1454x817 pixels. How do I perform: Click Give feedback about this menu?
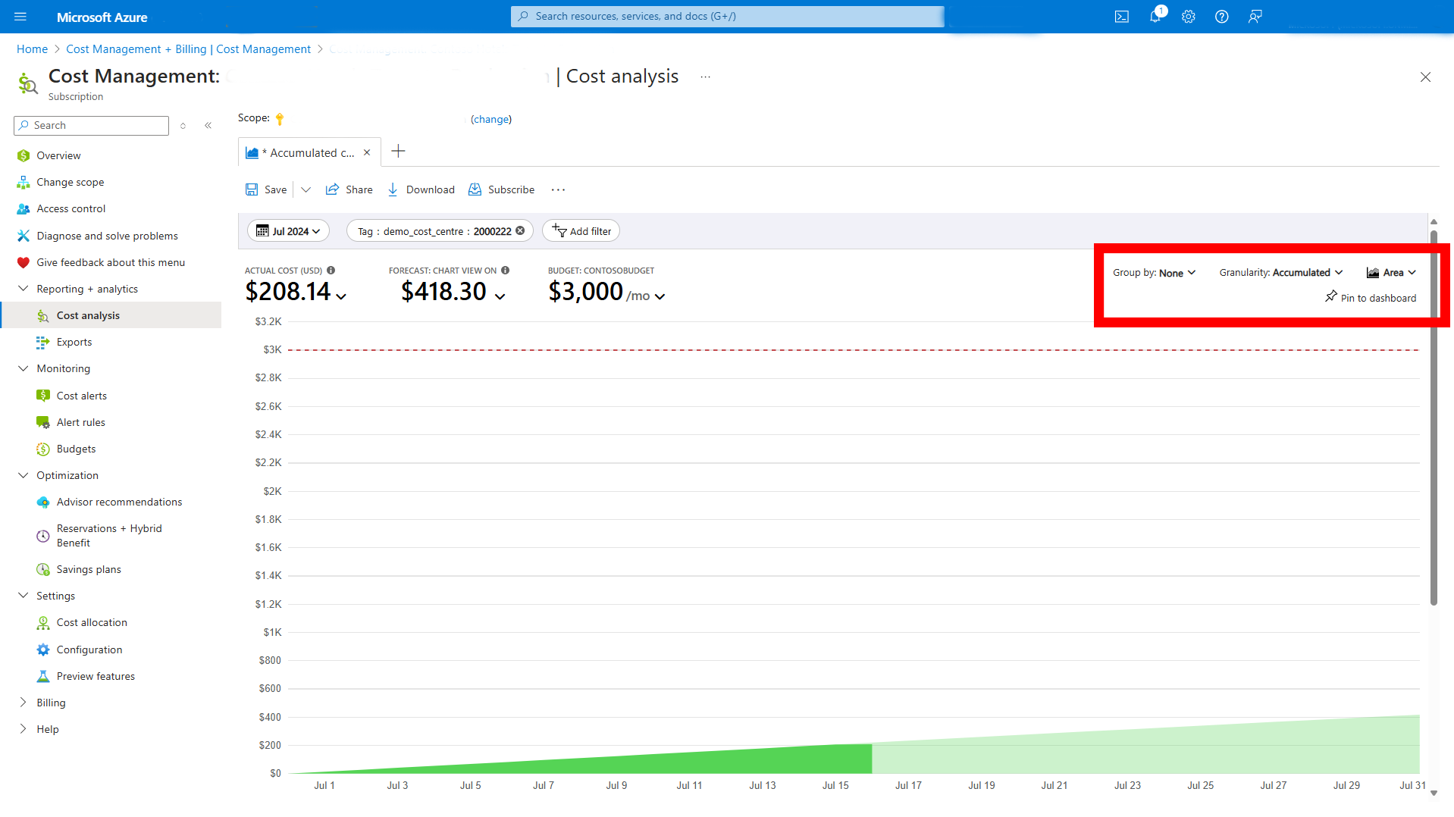(x=111, y=262)
